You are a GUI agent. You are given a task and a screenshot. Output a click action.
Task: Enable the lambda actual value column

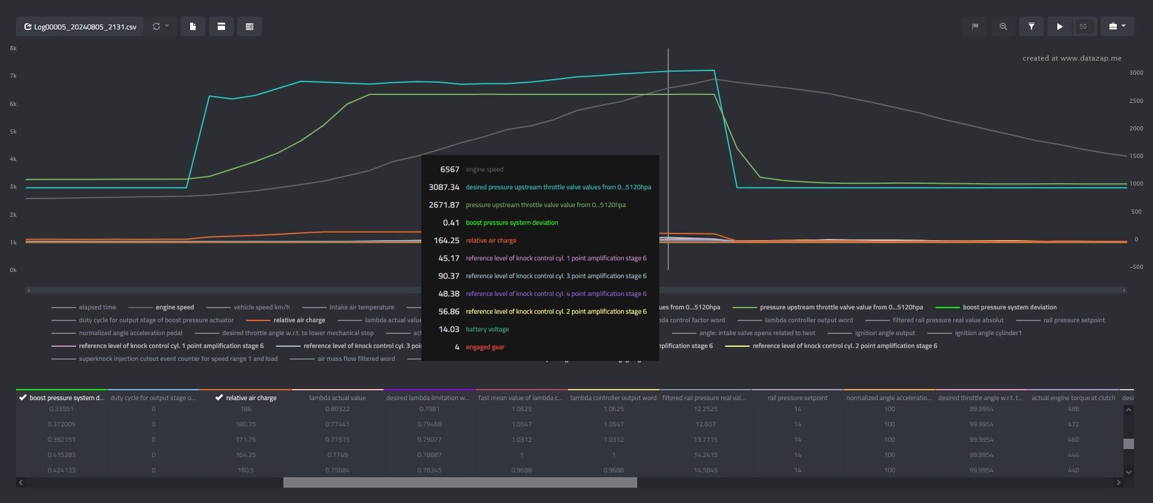point(337,398)
